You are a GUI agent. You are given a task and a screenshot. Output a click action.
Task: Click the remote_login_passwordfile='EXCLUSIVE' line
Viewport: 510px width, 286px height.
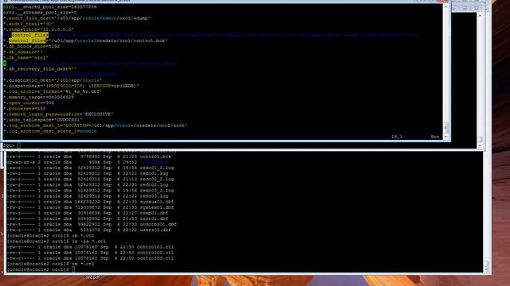58,114
